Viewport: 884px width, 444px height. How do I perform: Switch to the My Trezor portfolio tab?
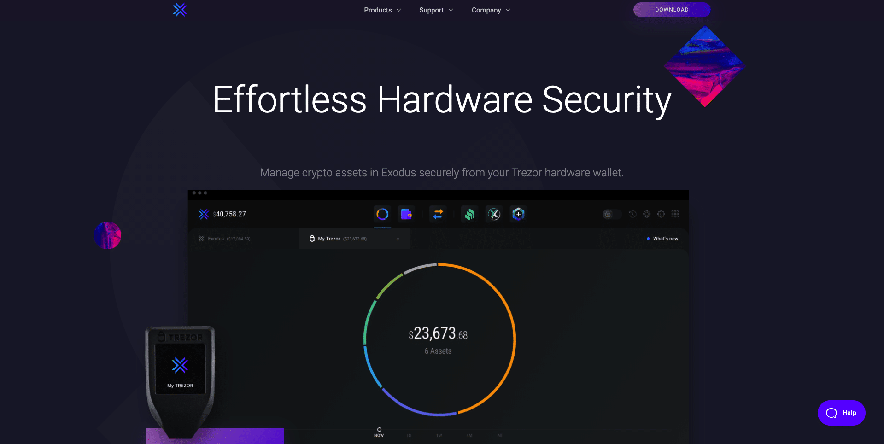[355, 239]
